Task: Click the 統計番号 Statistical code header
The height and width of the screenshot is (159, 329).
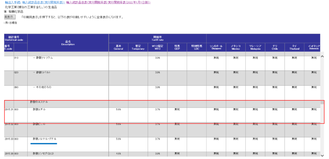Action: [x=15, y=38]
